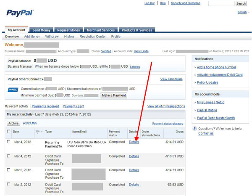
Task: Click the Contact us link
Action: (x=206, y=133)
